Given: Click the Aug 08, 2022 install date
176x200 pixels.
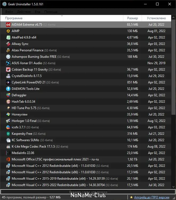Looking at the screenshot, I should point(156,147).
